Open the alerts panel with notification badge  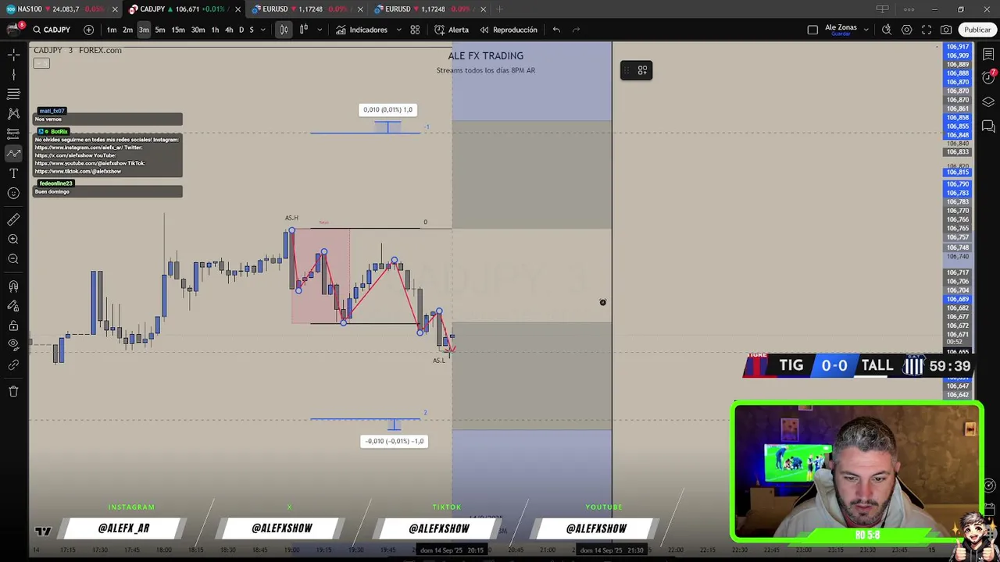point(988,78)
